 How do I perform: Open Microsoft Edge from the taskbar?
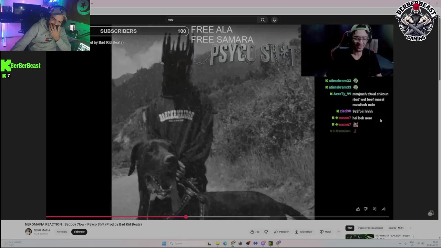pos(225,244)
